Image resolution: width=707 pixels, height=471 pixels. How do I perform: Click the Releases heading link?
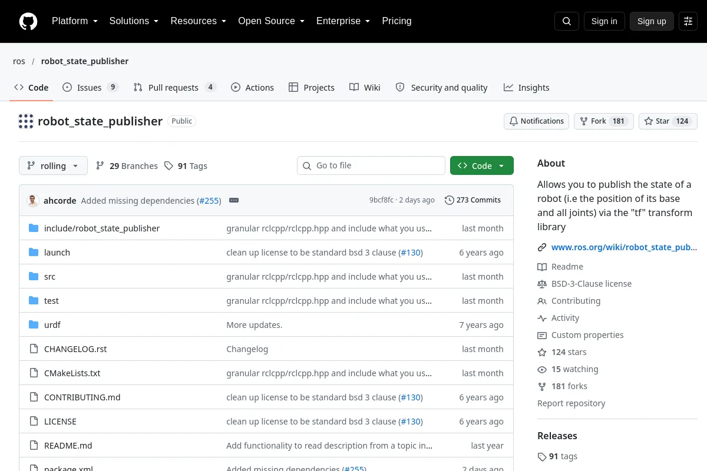(x=557, y=436)
